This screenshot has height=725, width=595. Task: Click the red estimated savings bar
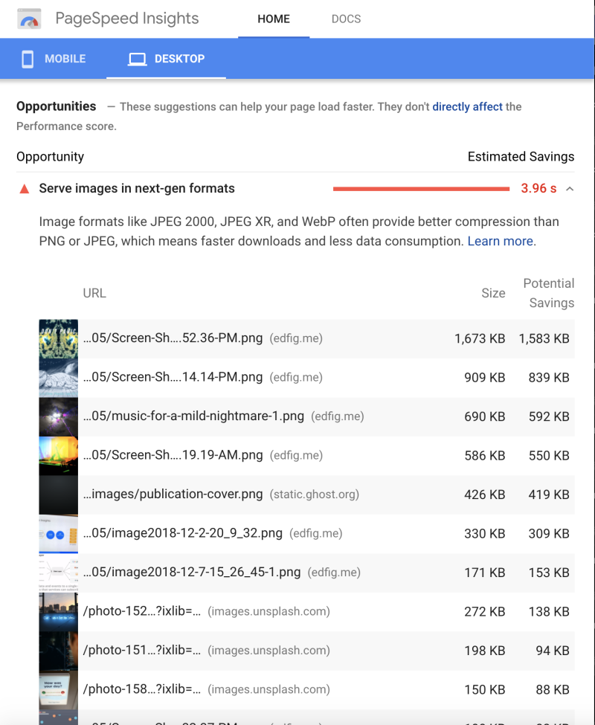pyautogui.click(x=421, y=189)
